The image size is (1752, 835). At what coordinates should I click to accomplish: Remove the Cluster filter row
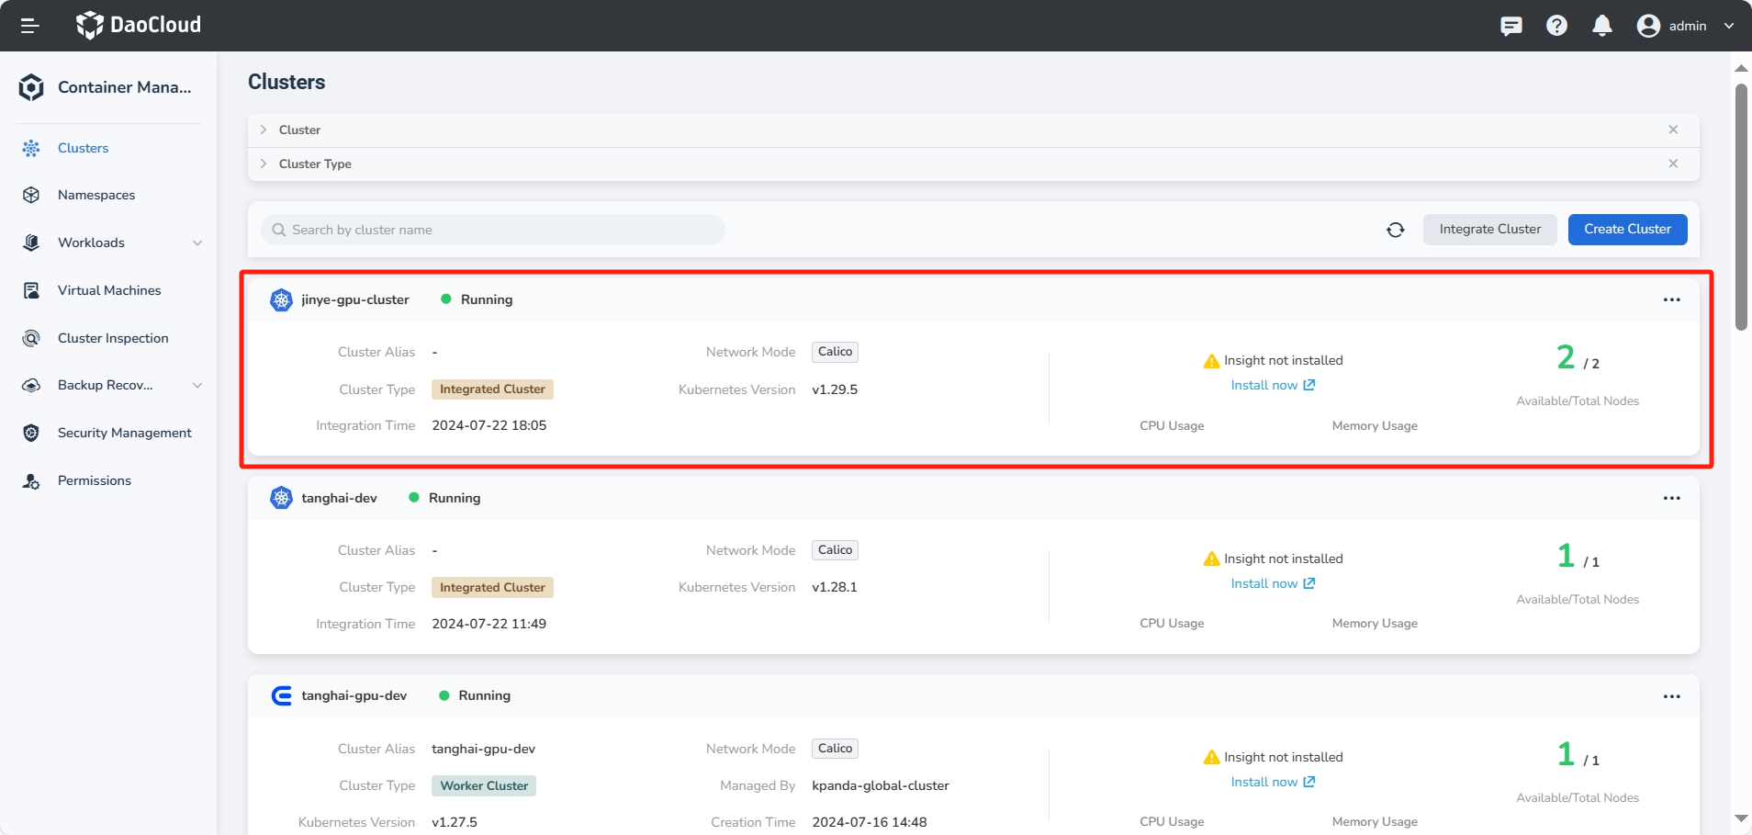pos(1673,130)
